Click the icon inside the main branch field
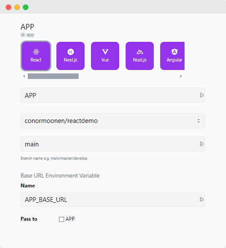This screenshot has height=248, width=226. [x=202, y=144]
